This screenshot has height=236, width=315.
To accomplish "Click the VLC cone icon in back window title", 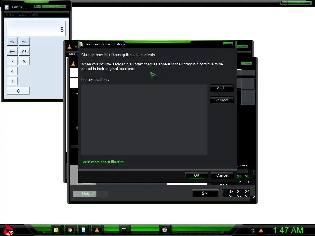I will click(x=70, y=47).
